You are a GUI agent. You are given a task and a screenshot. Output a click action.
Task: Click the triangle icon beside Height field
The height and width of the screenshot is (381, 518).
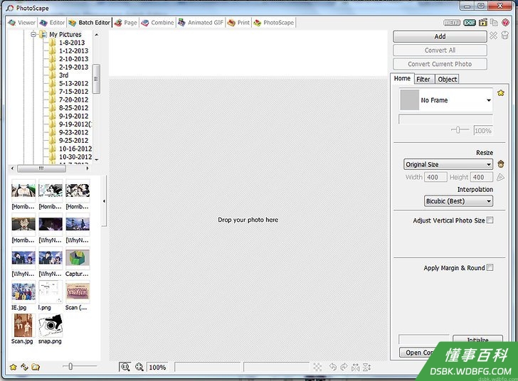point(500,177)
